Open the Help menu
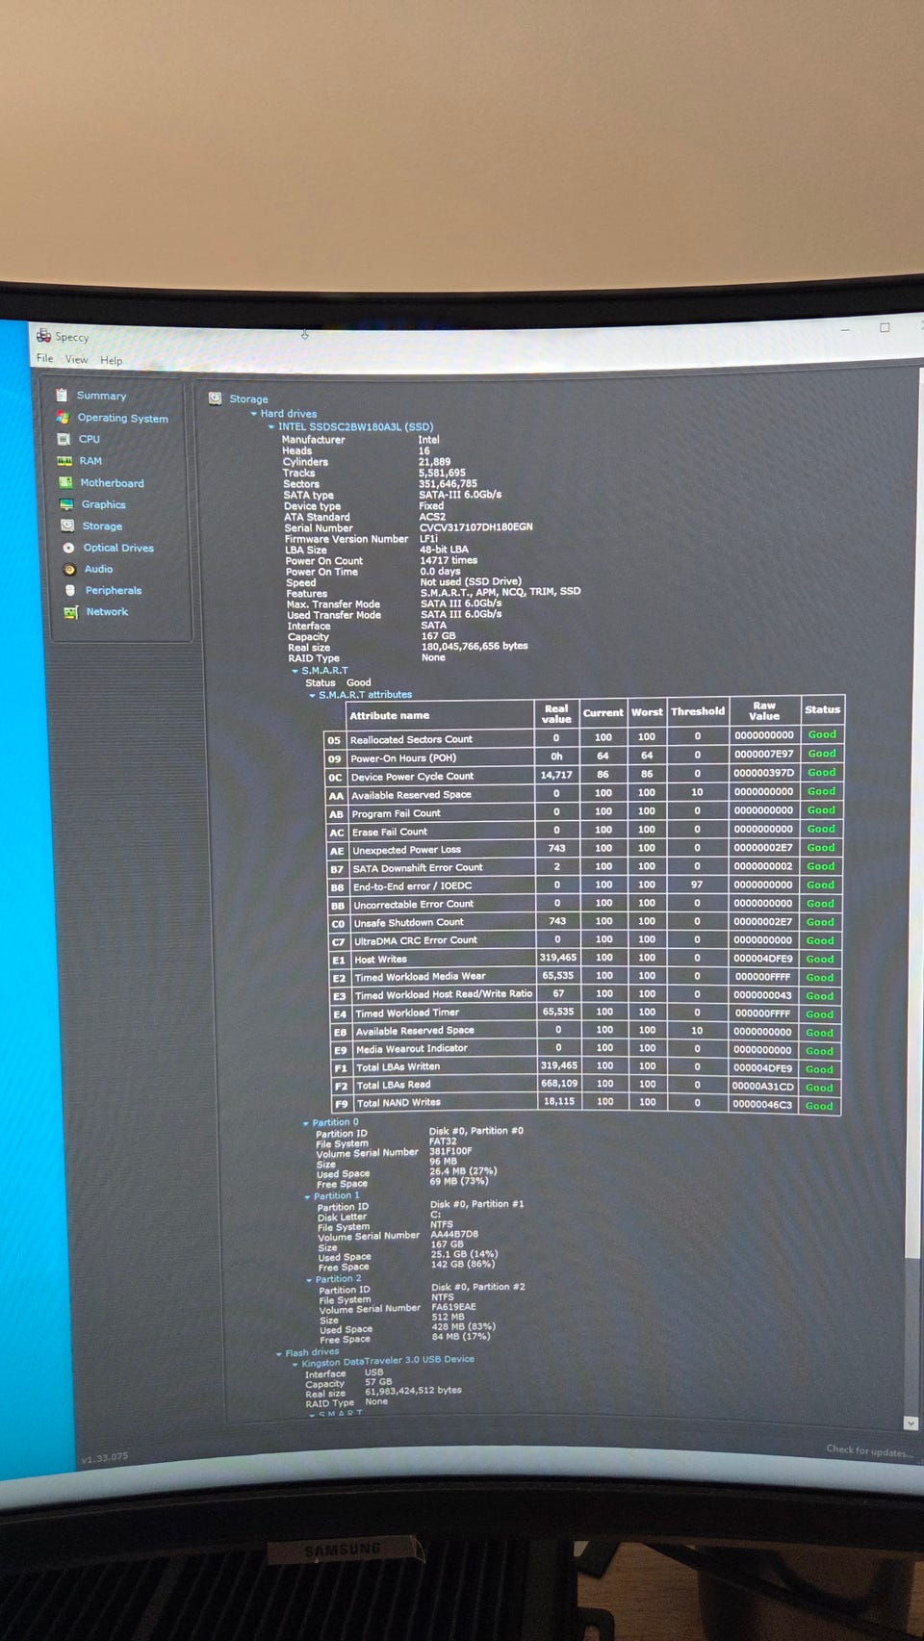 click(x=112, y=360)
